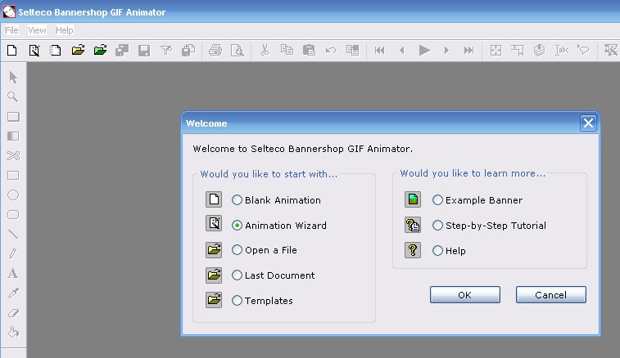620x358 pixels.
Task: Open the File menu
Action: tap(11, 30)
